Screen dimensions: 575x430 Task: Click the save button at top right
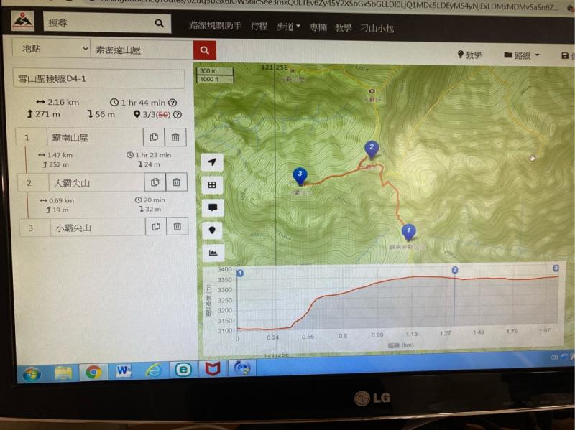[x=568, y=56]
